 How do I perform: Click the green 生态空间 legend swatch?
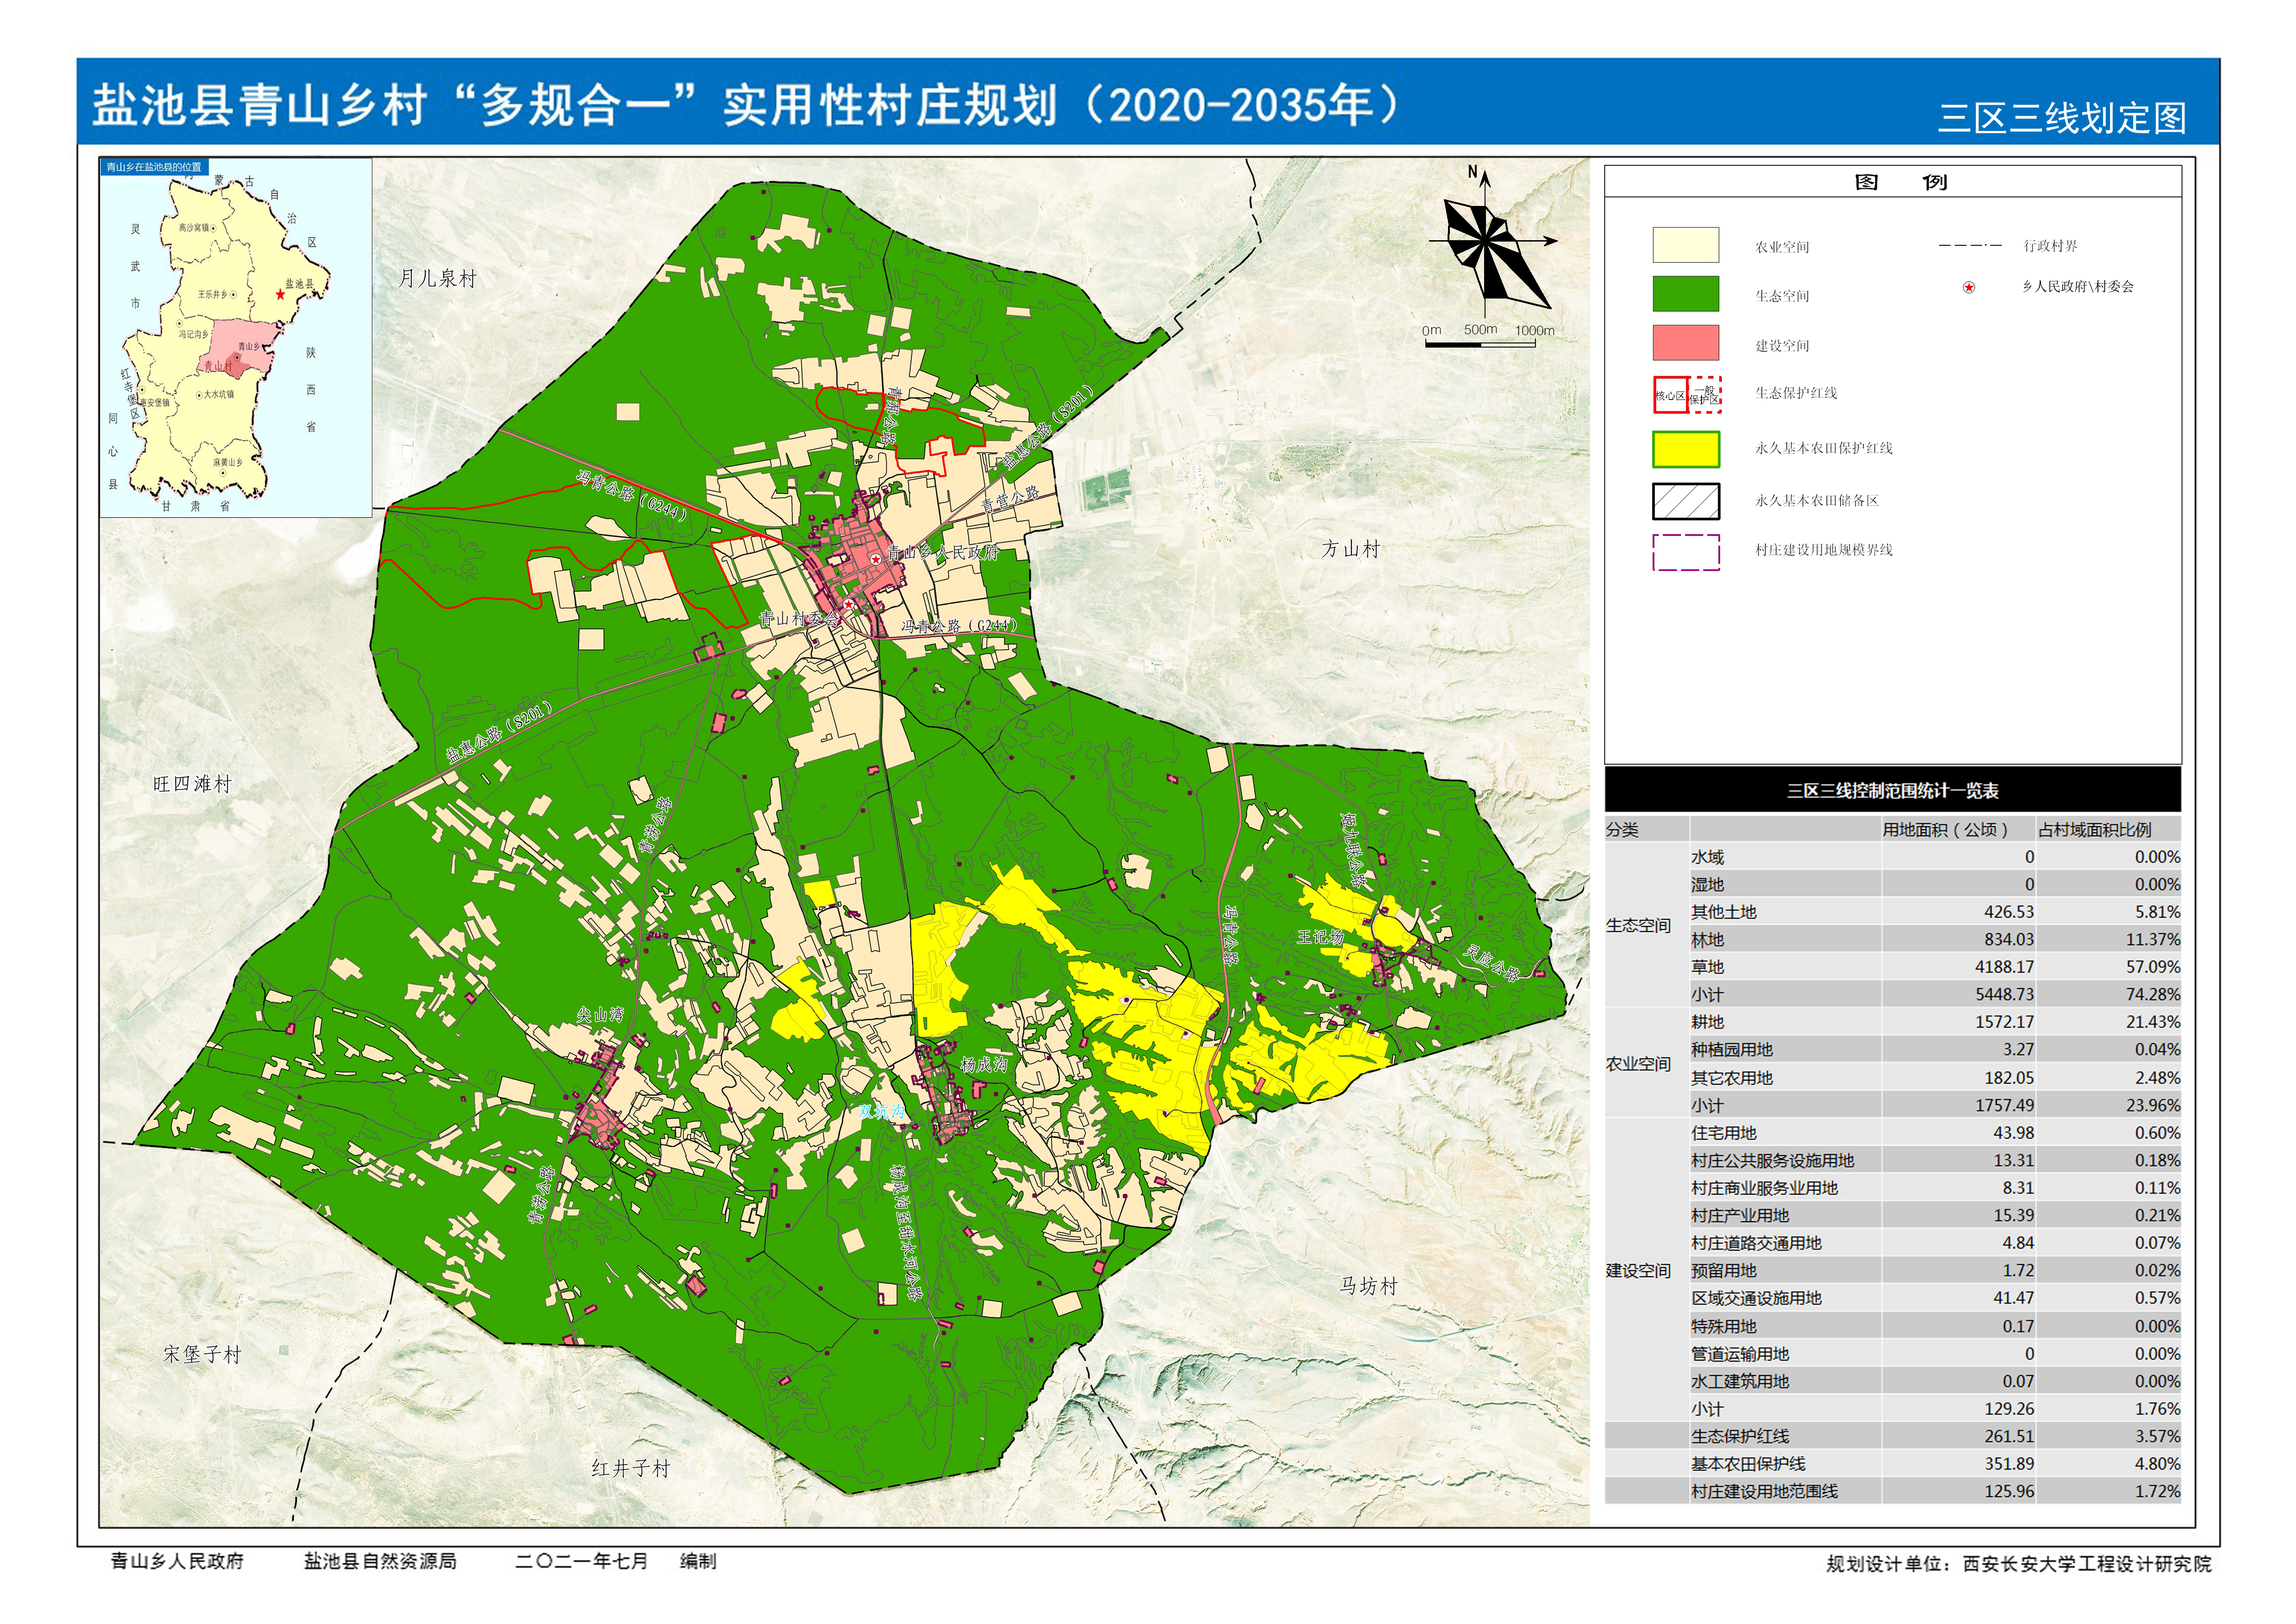tap(1685, 295)
